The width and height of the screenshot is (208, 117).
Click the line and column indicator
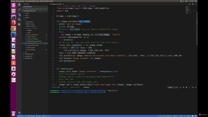[165, 116]
